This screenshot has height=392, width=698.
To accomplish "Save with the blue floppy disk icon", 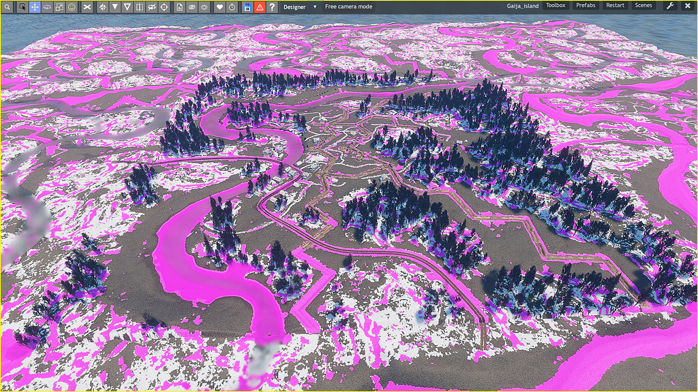I will [247, 7].
